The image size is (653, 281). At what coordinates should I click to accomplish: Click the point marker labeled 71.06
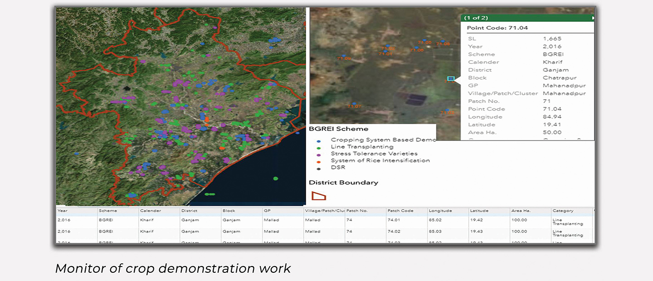click(x=416, y=48)
